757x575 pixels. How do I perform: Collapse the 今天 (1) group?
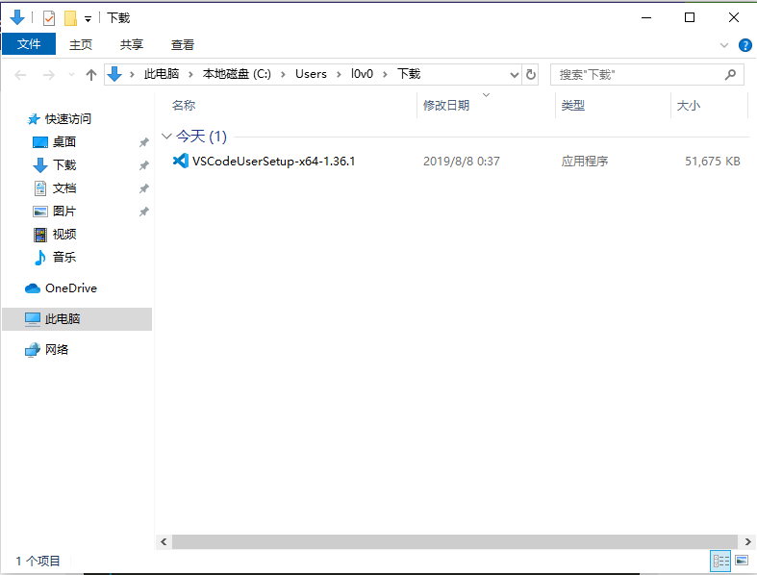(166, 137)
